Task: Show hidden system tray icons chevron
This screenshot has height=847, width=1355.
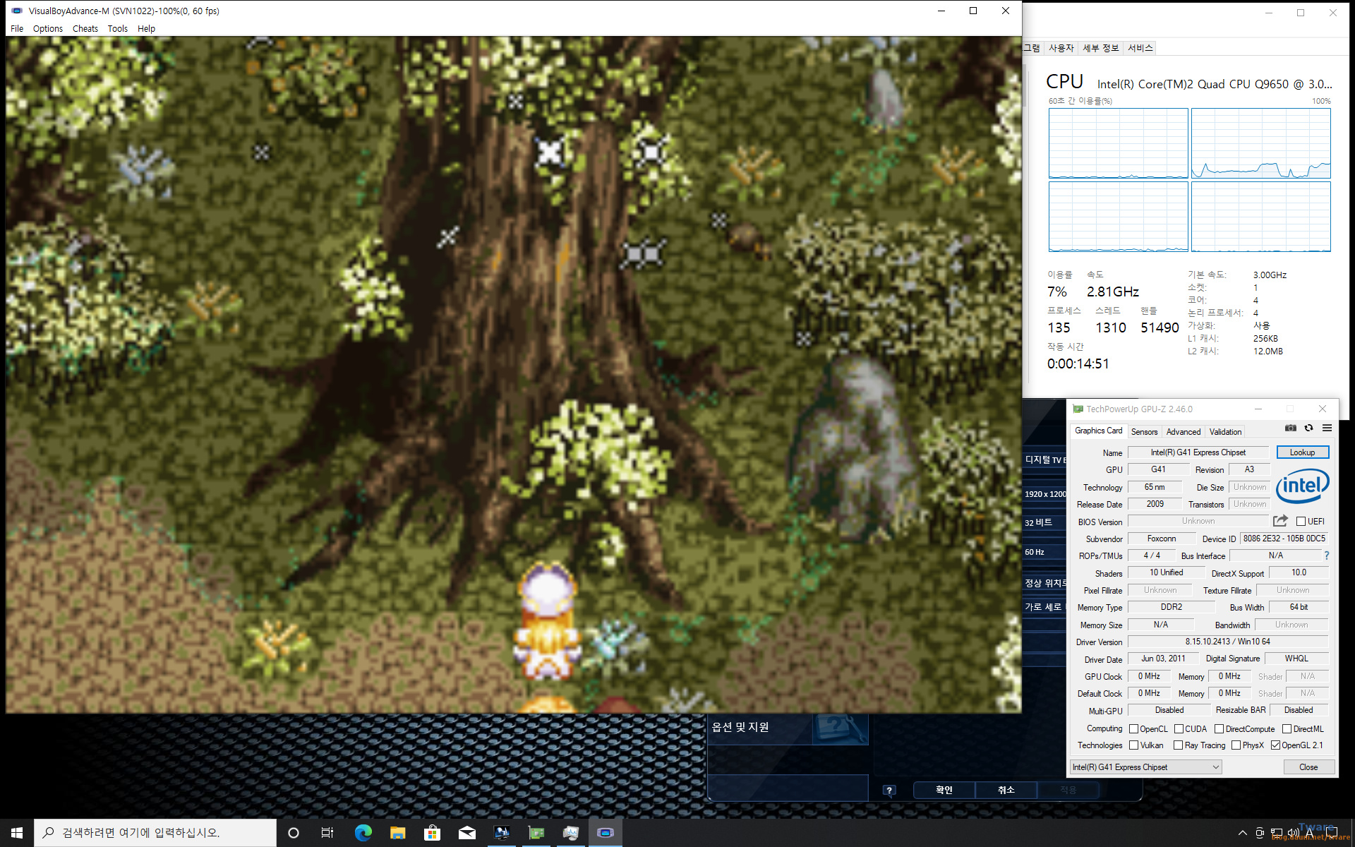Action: pyautogui.click(x=1242, y=833)
